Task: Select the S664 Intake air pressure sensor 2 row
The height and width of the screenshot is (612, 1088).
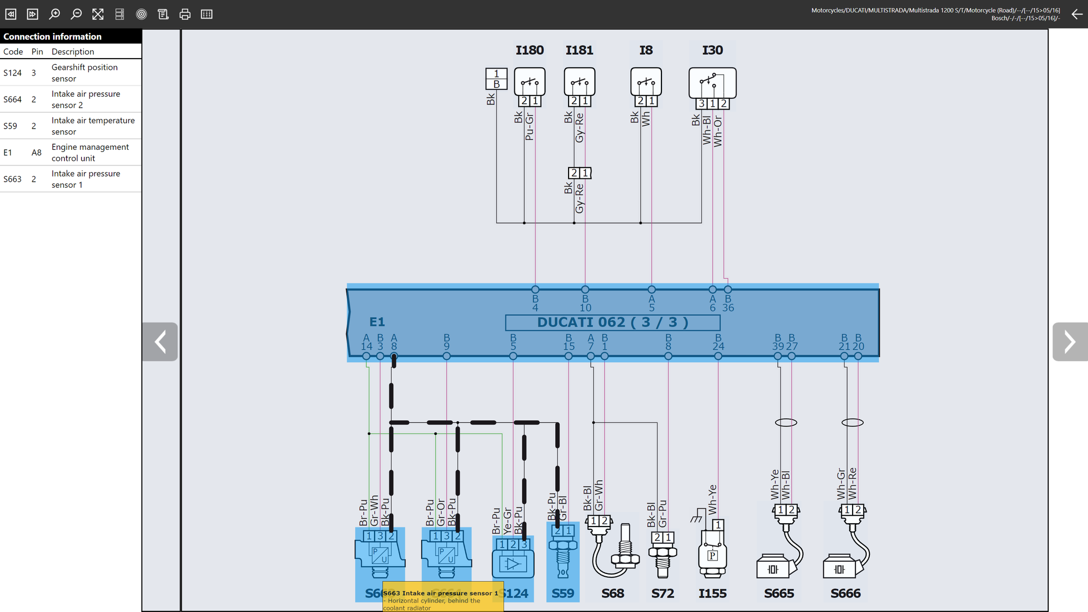Action: pos(70,99)
